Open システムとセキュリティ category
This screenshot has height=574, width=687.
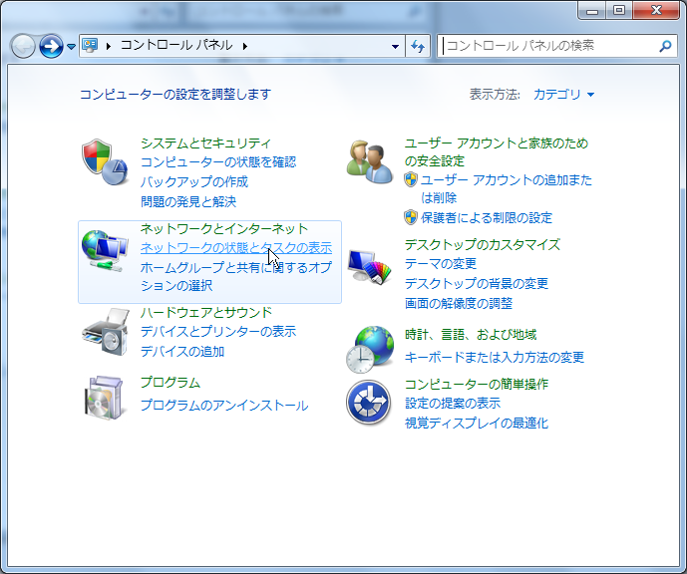pos(205,143)
